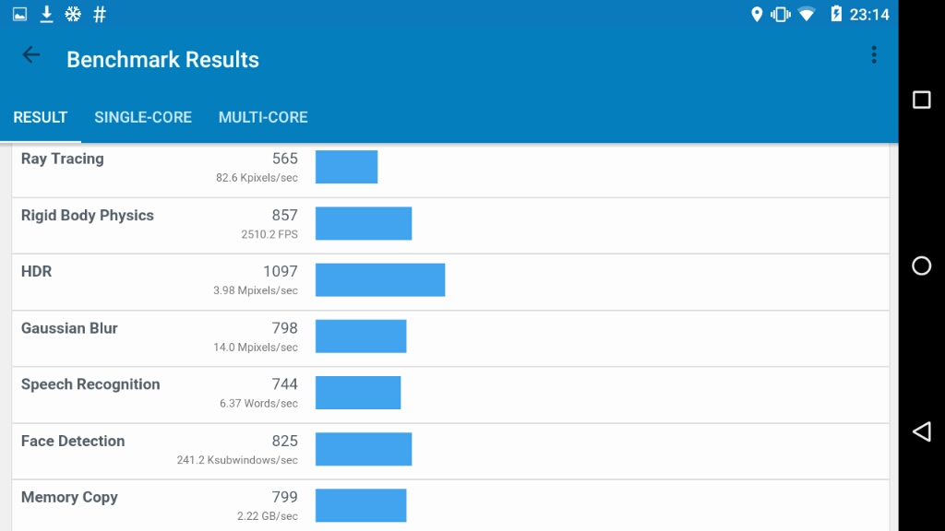Image resolution: width=945 pixels, height=531 pixels.
Task: Tap the download icon in status bar
Action: click(46, 14)
